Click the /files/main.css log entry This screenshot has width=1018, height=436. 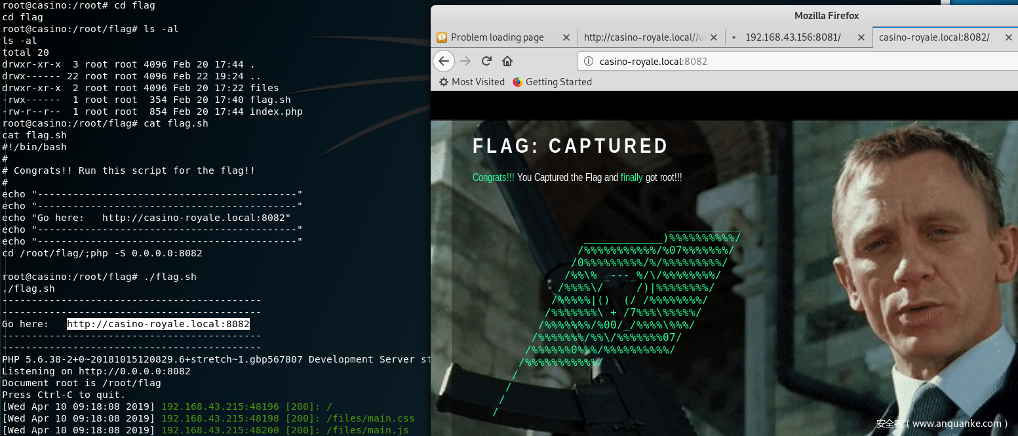(208, 418)
